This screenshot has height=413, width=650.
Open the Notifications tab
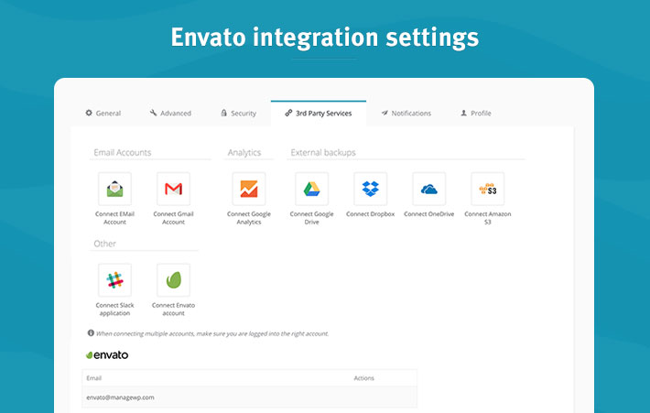click(406, 114)
